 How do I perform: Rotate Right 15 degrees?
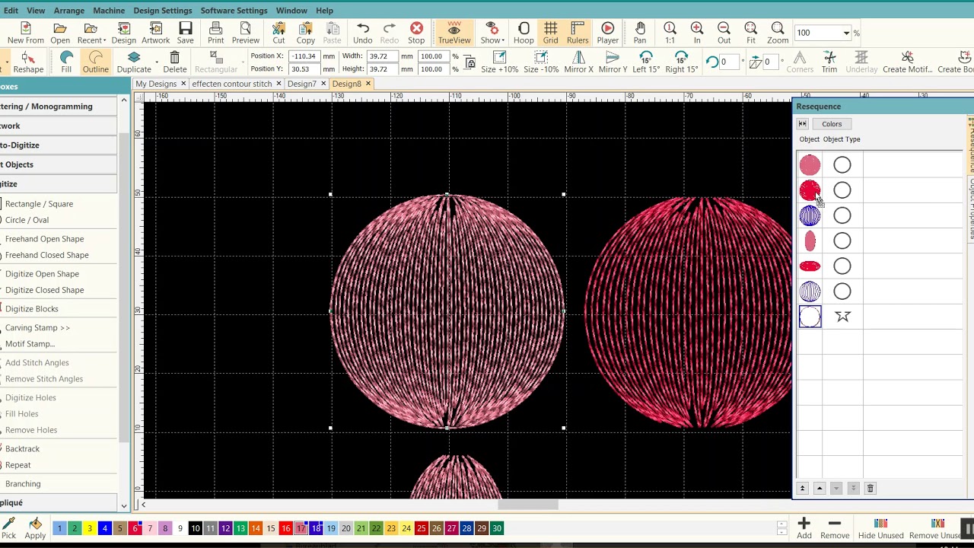point(681,62)
